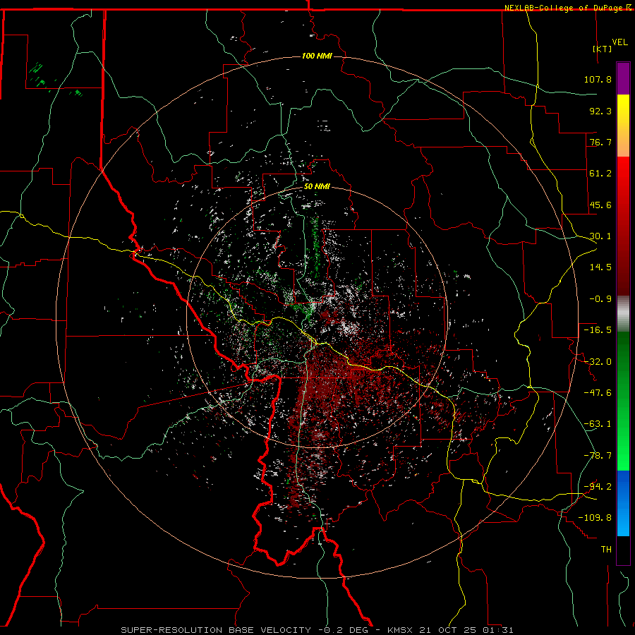Click the 100 NMI range ring label

[317, 56]
